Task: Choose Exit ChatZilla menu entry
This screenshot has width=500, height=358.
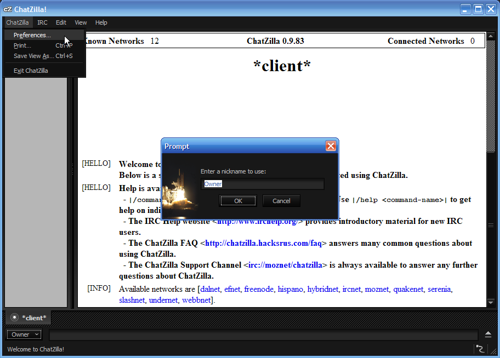Action: [x=44, y=71]
